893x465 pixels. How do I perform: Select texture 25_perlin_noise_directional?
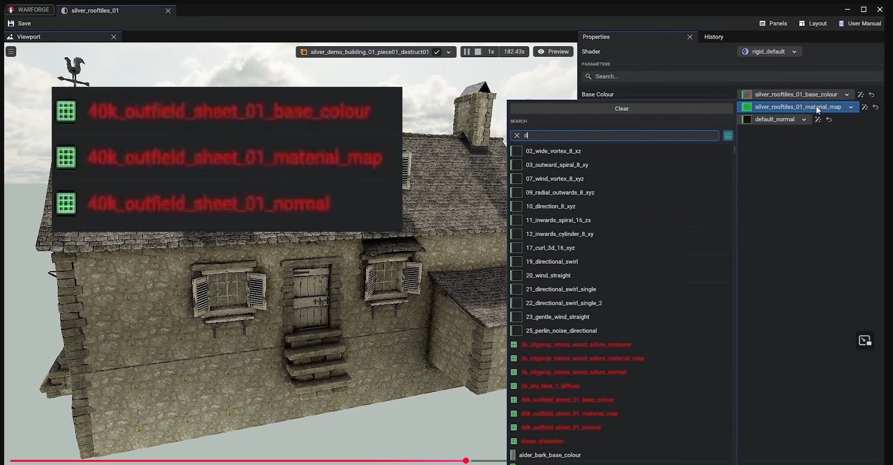621,331
